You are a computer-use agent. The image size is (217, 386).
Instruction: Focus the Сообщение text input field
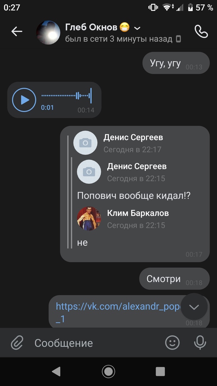tap(96, 343)
